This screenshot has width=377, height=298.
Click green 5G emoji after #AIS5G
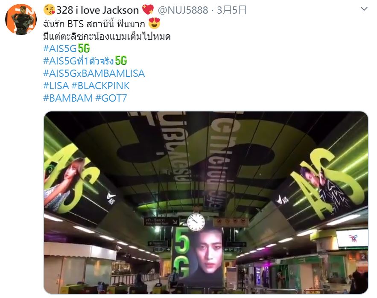(84, 48)
